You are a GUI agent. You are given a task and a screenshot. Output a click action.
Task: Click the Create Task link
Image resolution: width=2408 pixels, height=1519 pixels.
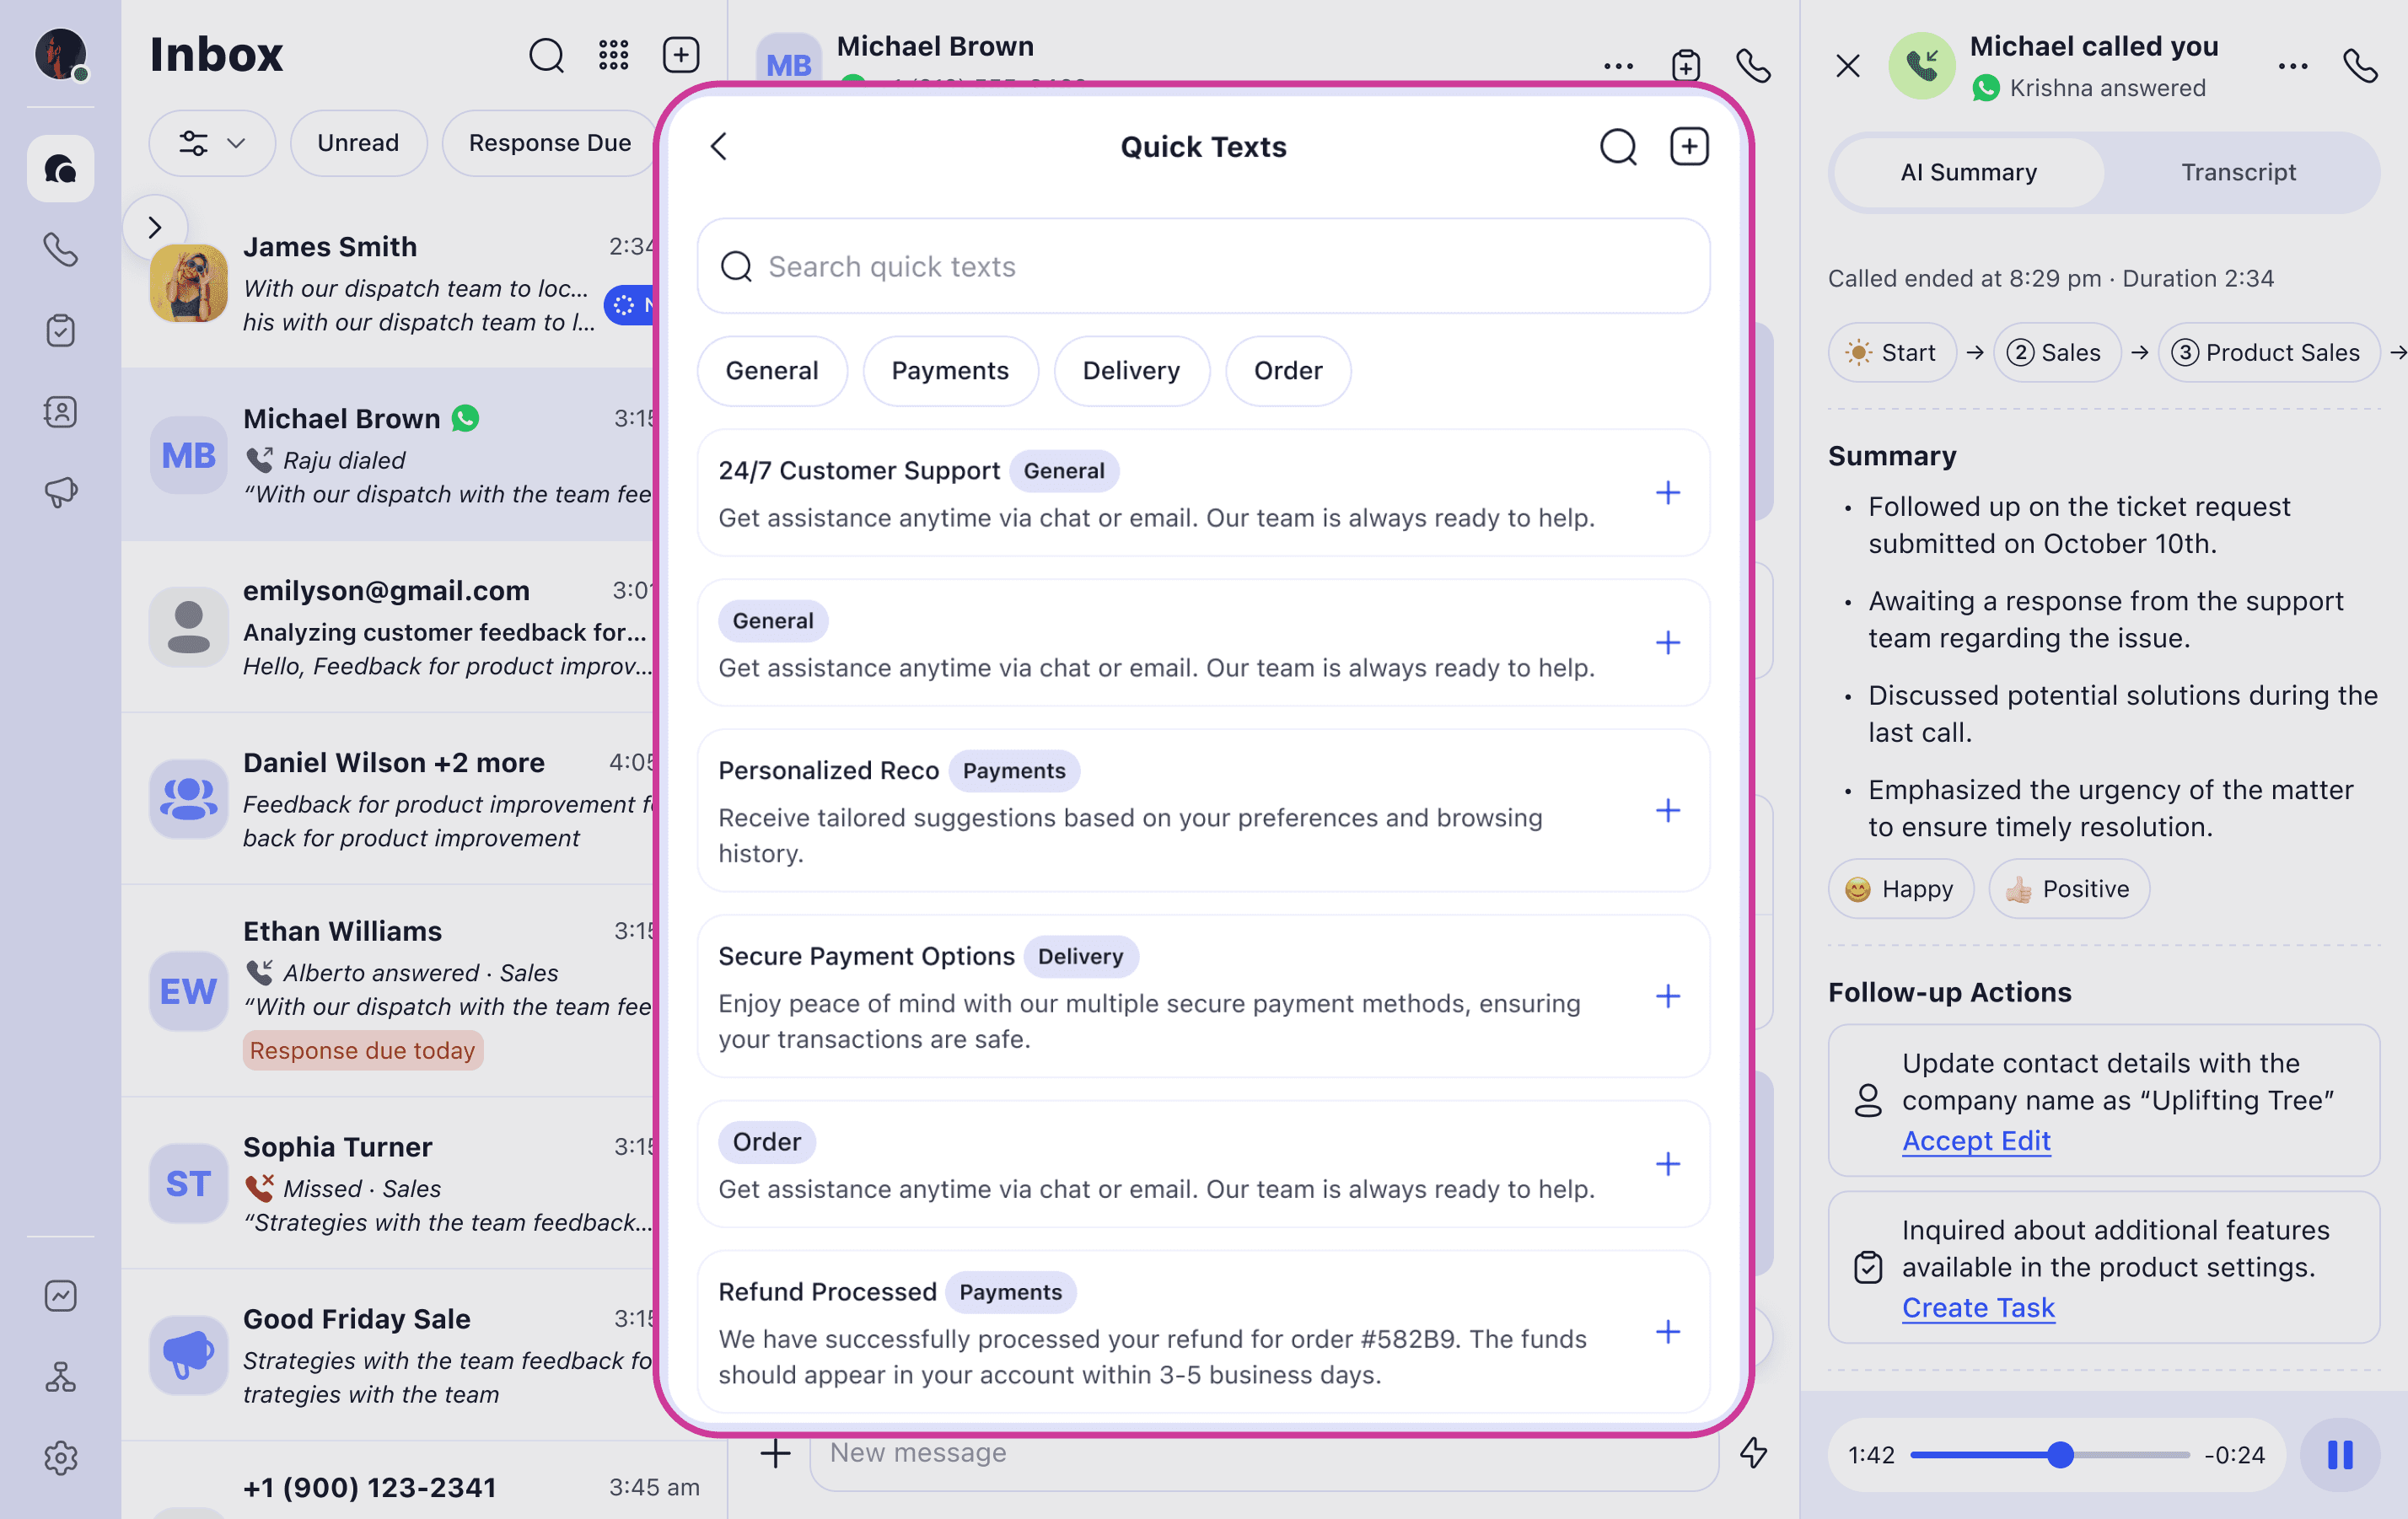pos(1977,1307)
